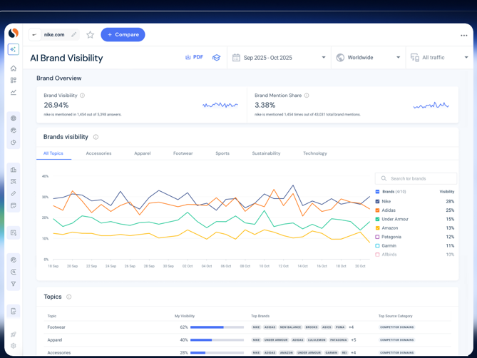Click the nike.com domain text
The width and height of the screenshot is (477, 358).
point(54,35)
